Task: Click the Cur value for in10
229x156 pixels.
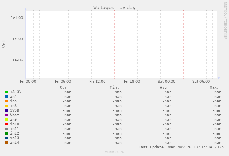Action: click(x=67, y=124)
